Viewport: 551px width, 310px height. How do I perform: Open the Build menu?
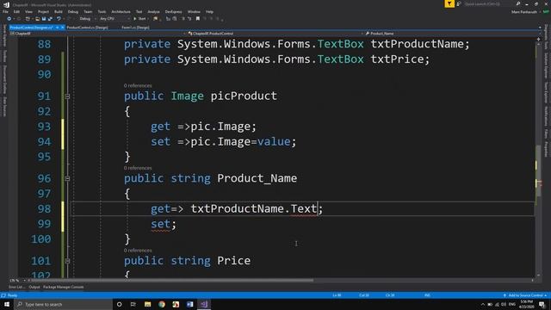(59, 11)
